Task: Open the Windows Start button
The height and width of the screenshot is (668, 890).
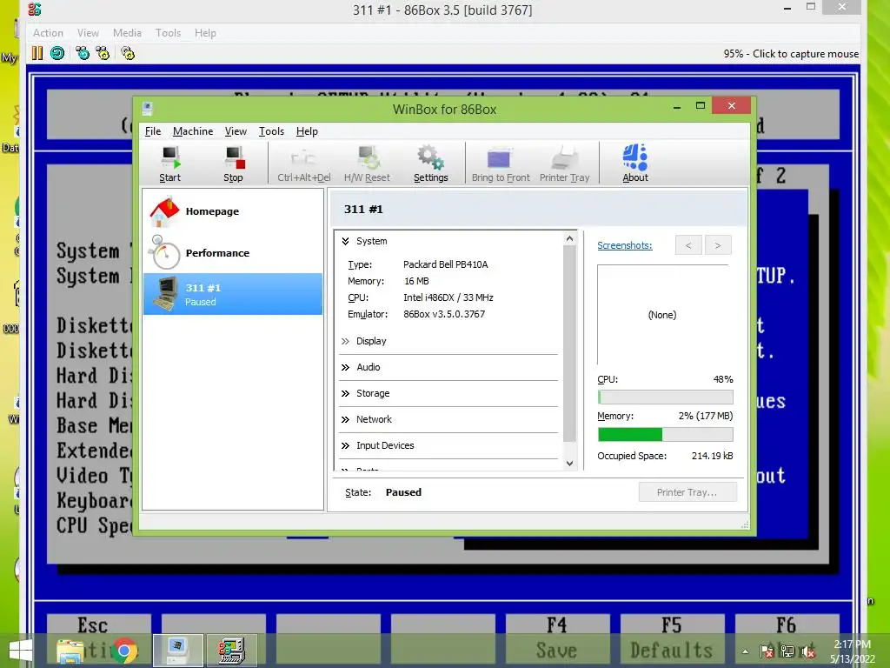Action: pyautogui.click(x=21, y=651)
